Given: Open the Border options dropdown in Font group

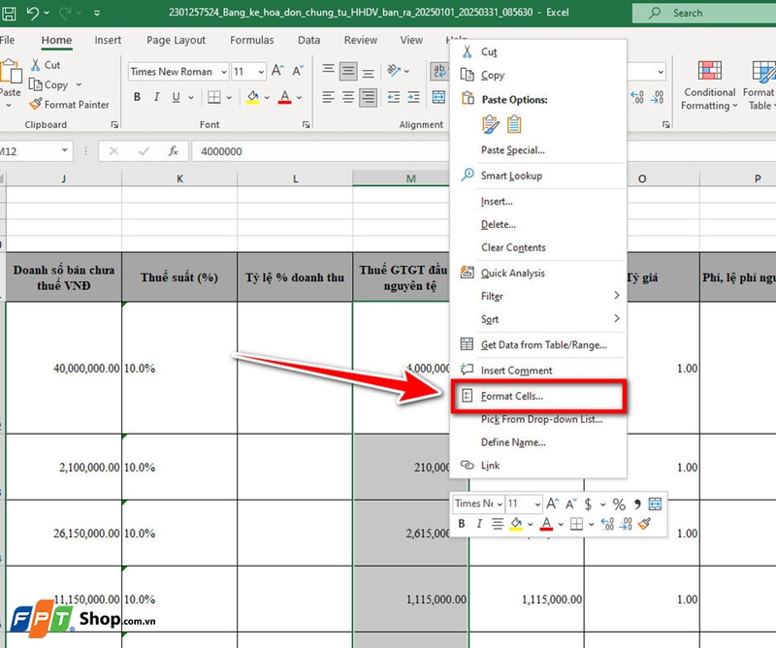Looking at the screenshot, I should [229, 96].
